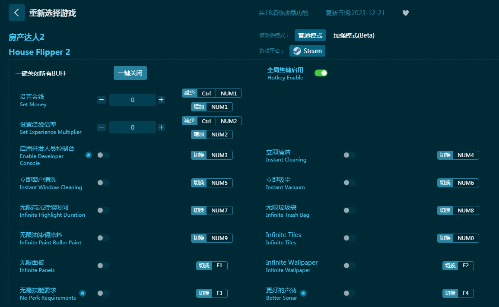
Task: Click the Set Experience Multiplier value field
Action: click(132, 127)
